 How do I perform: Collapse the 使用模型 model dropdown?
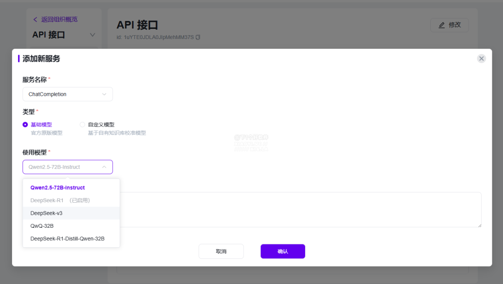coord(68,167)
